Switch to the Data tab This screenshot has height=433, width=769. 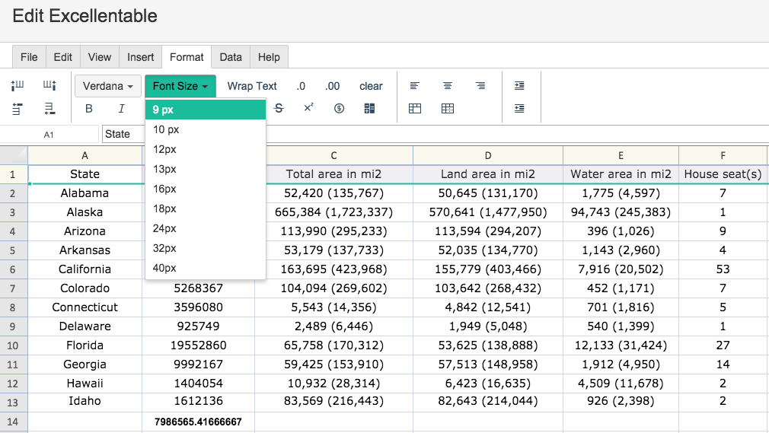[231, 57]
